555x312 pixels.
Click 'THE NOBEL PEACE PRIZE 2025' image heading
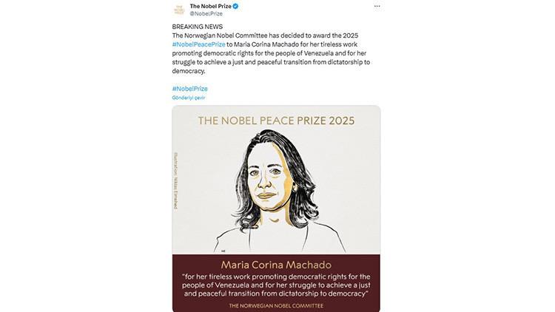(x=276, y=120)
